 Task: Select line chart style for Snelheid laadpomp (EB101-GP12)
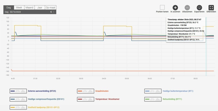(13, 107)
